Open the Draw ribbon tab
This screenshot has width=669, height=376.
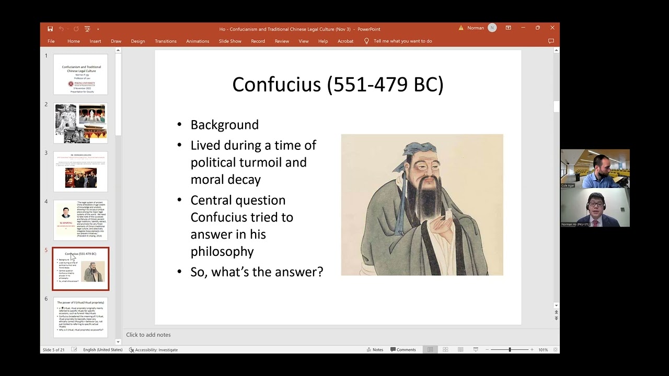116,41
